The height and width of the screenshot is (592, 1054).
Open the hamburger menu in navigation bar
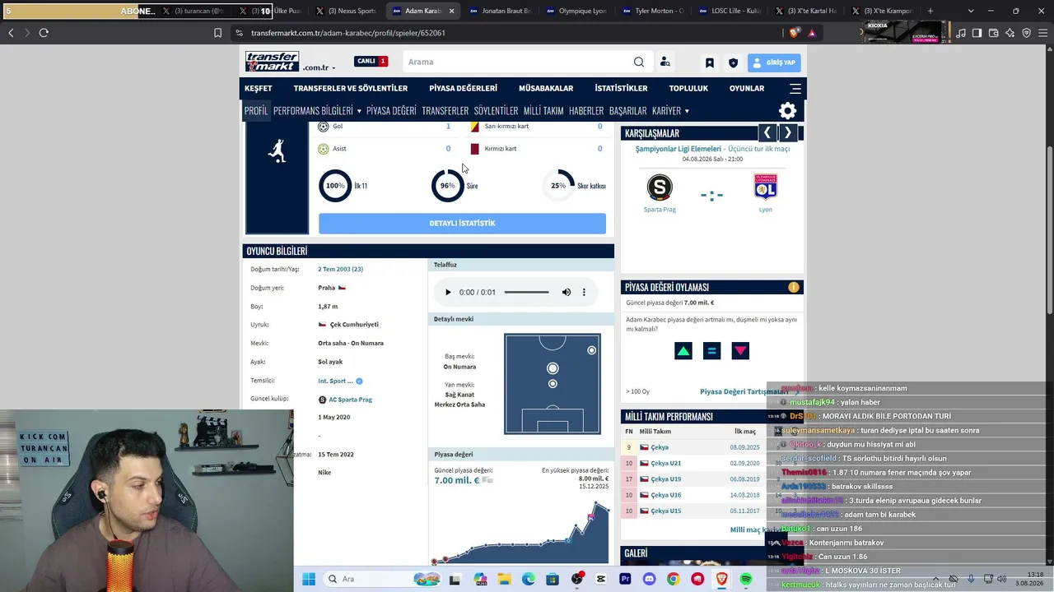click(795, 88)
